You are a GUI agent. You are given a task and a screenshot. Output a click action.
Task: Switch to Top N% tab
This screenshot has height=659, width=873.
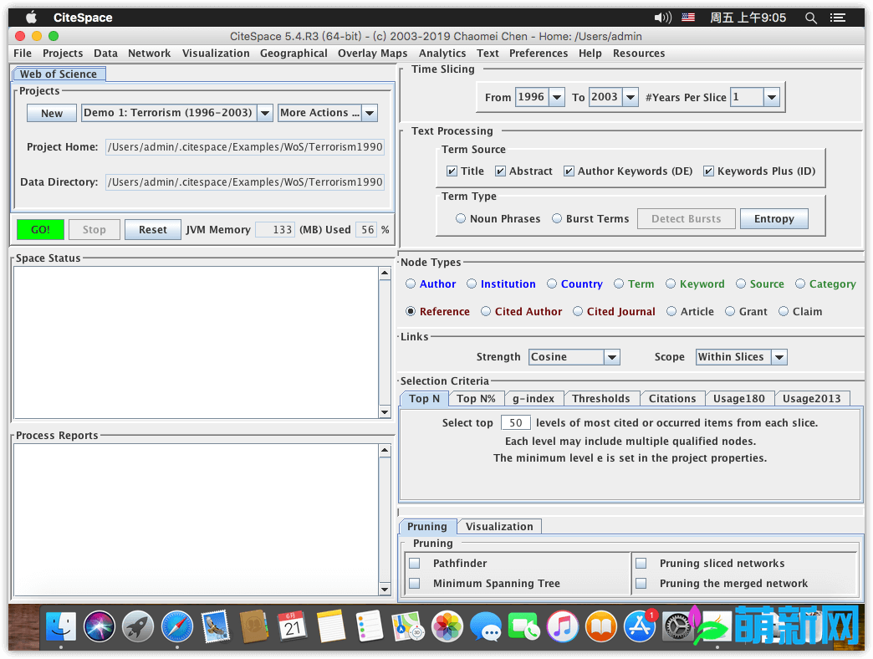coord(476,399)
